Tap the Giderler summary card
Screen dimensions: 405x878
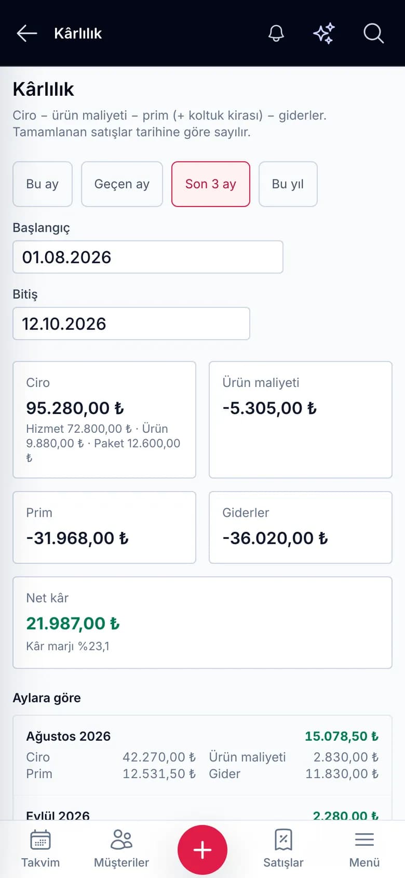(x=301, y=527)
